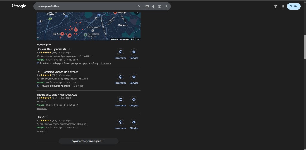Screen dimensions: 306x150
Task: Click the Ιστότοπος link under The Beauty Loft hours
Action: pos(42,108)
